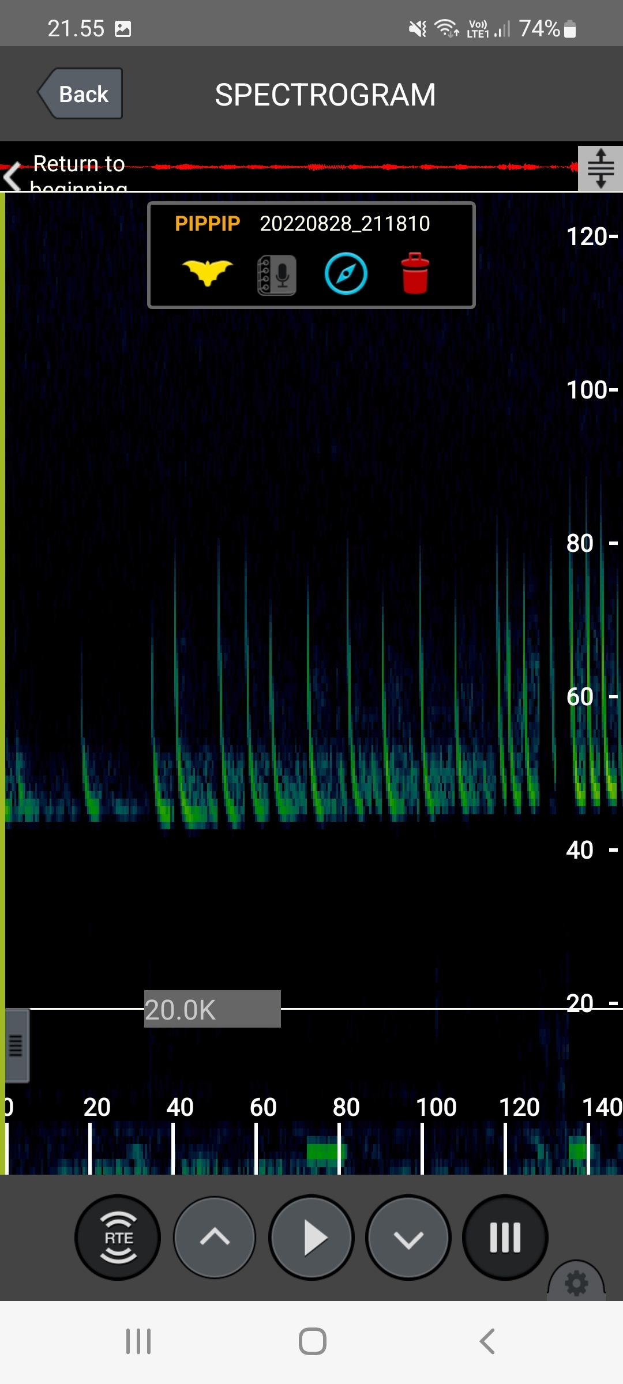
Task: Open settings gear in bottom corner
Action: 576,1283
